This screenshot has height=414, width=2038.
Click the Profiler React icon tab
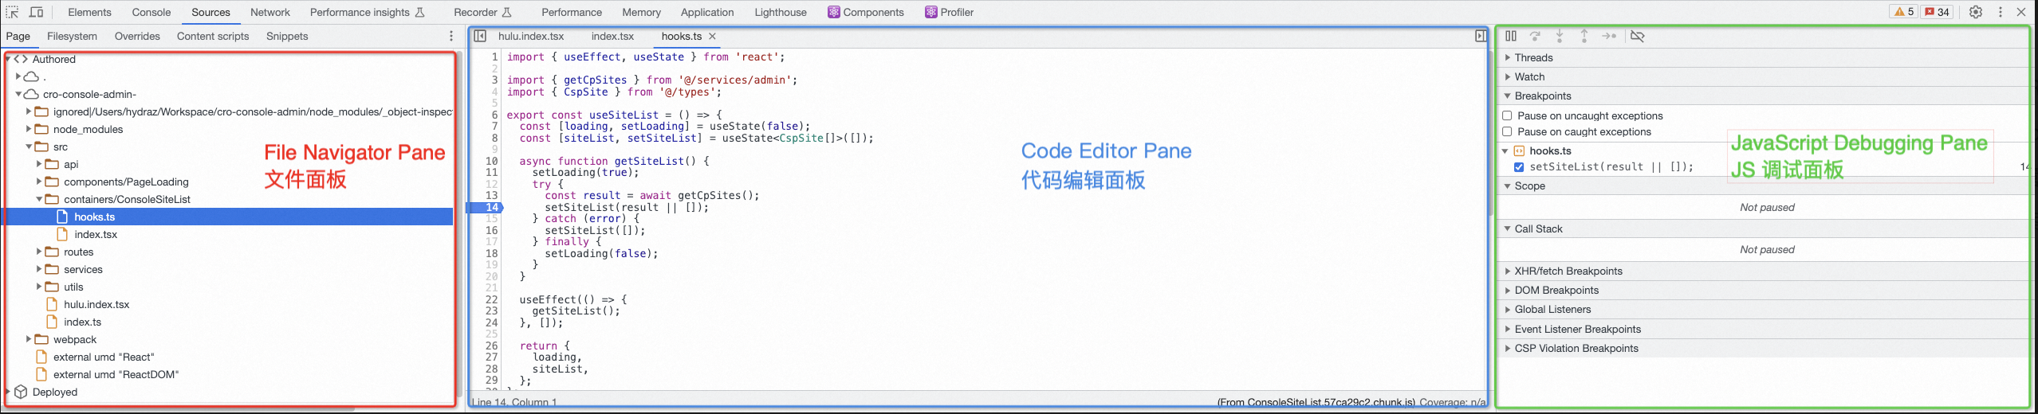[931, 12]
